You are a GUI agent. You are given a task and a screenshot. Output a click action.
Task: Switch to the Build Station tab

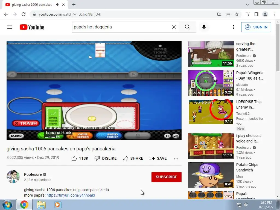pyautogui.click(x=109, y=136)
